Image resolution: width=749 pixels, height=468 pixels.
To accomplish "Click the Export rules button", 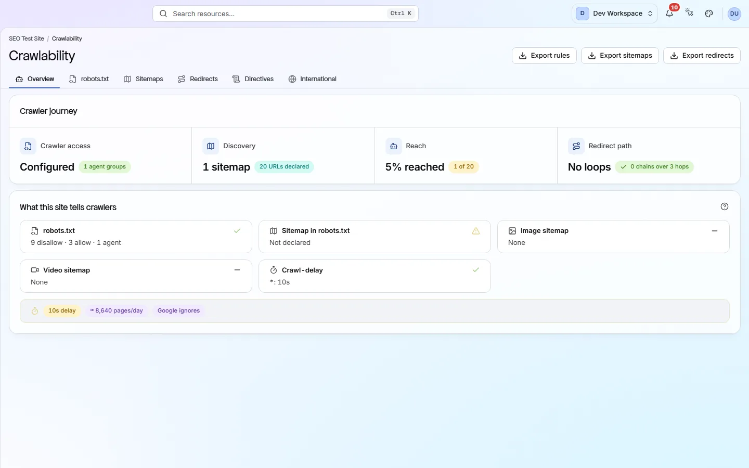I will pyautogui.click(x=544, y=56).
